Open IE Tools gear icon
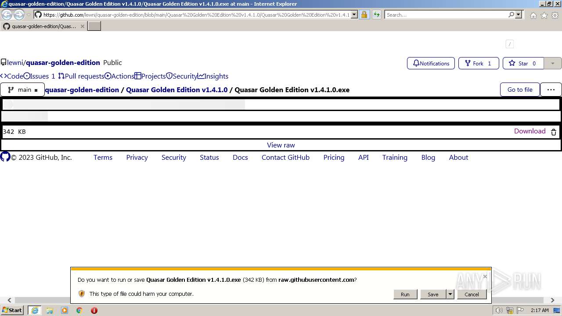The height and width of the screenshot is (316, 562). pyautogui.click(x=555, y=15)
